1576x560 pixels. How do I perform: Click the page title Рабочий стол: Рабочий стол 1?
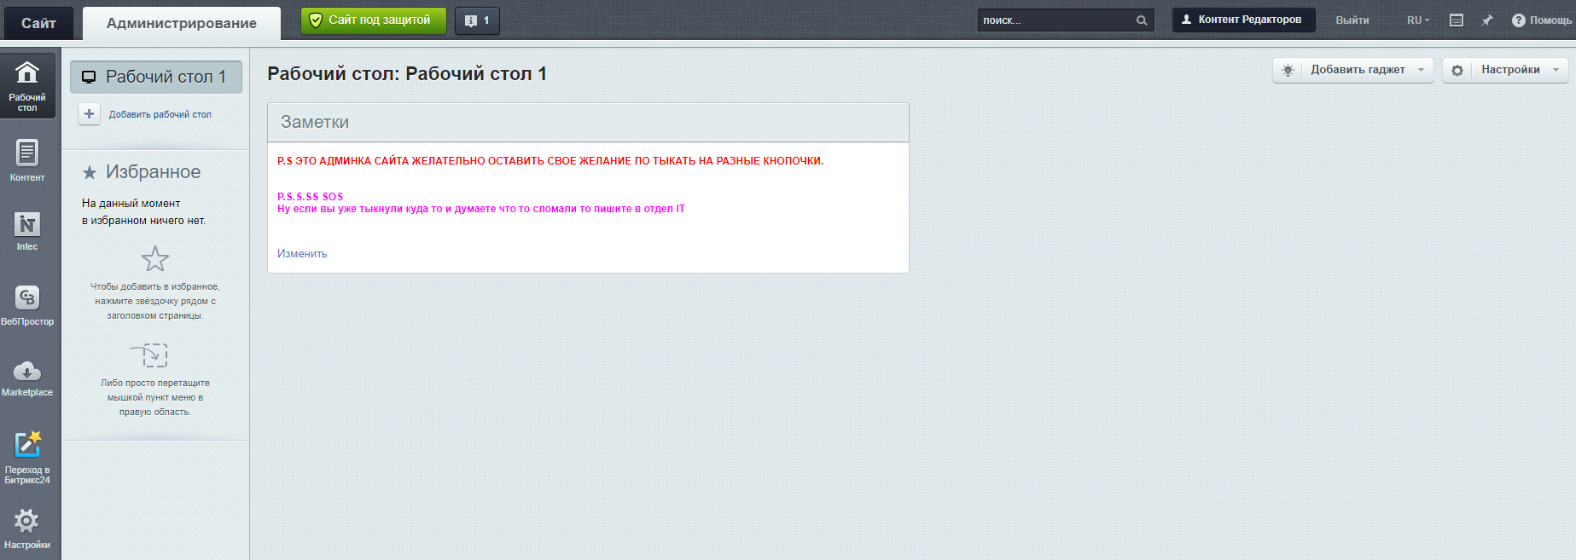click(407, 74)
